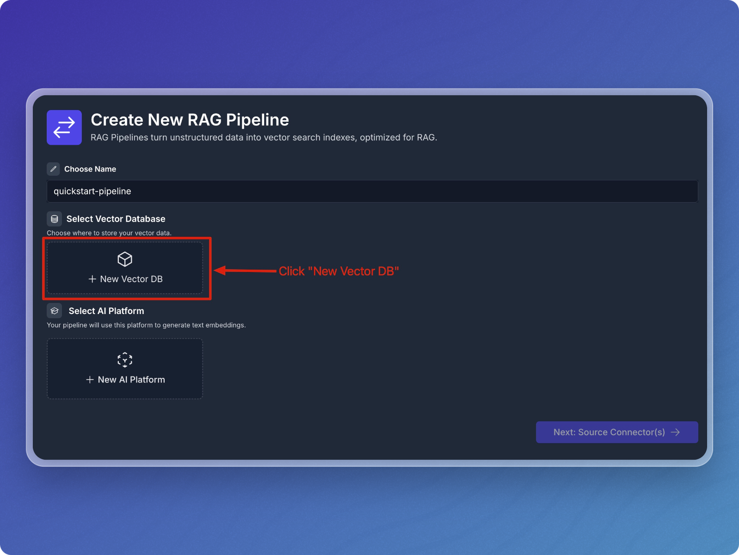Click the Select Vector Database heading

pos(116,219)
